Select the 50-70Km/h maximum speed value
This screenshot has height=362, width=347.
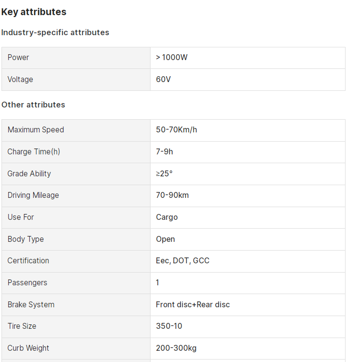tap(176, 130)
